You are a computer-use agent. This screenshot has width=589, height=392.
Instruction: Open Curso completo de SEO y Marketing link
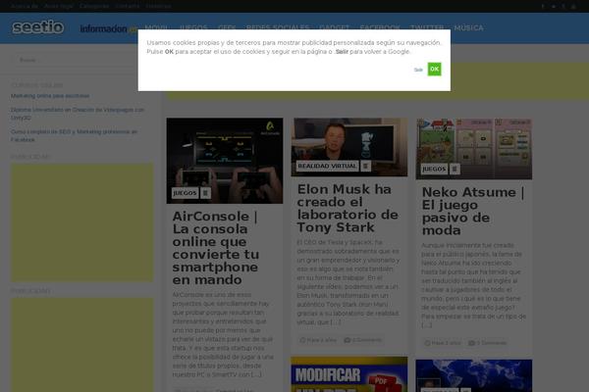[x=74, y=135]
